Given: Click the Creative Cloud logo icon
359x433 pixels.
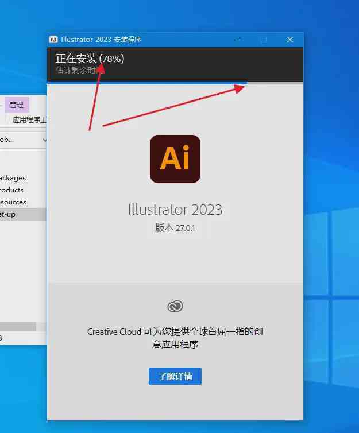Looking at the screenshot, I should click(175, 306).
